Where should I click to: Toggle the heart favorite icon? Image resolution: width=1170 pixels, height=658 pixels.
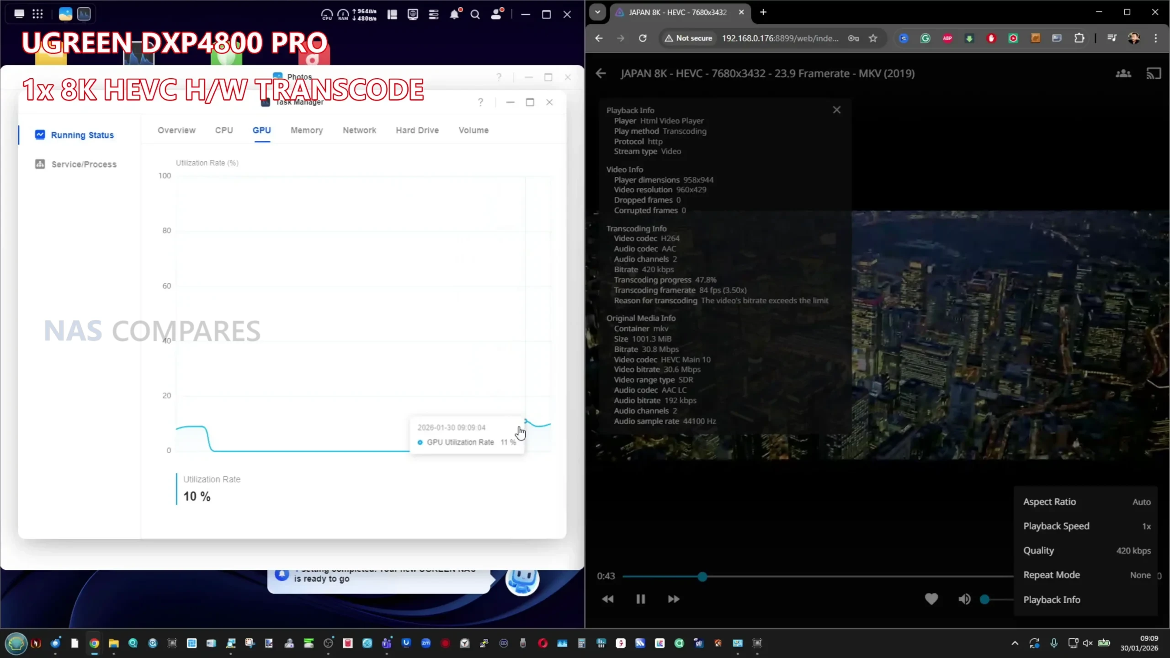(x=931, y=599)
